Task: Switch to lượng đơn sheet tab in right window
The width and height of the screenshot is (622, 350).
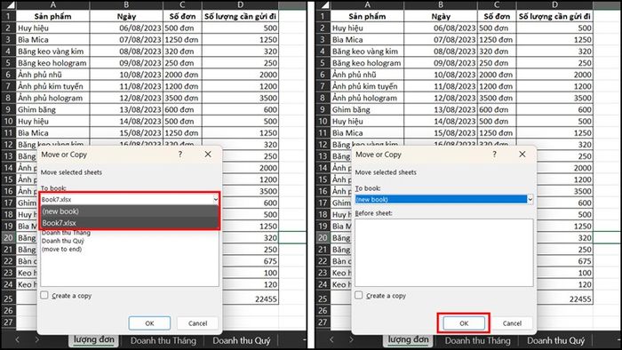Action: [408, 340]
